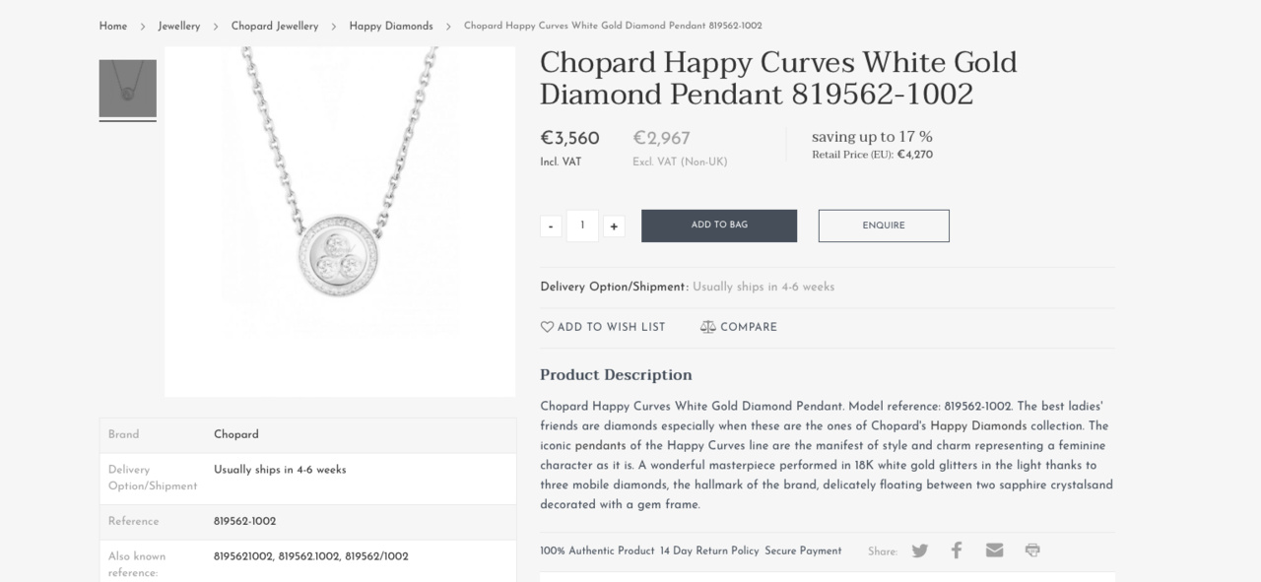
Task: Click the print page icon
Action: click(1032, 550)
